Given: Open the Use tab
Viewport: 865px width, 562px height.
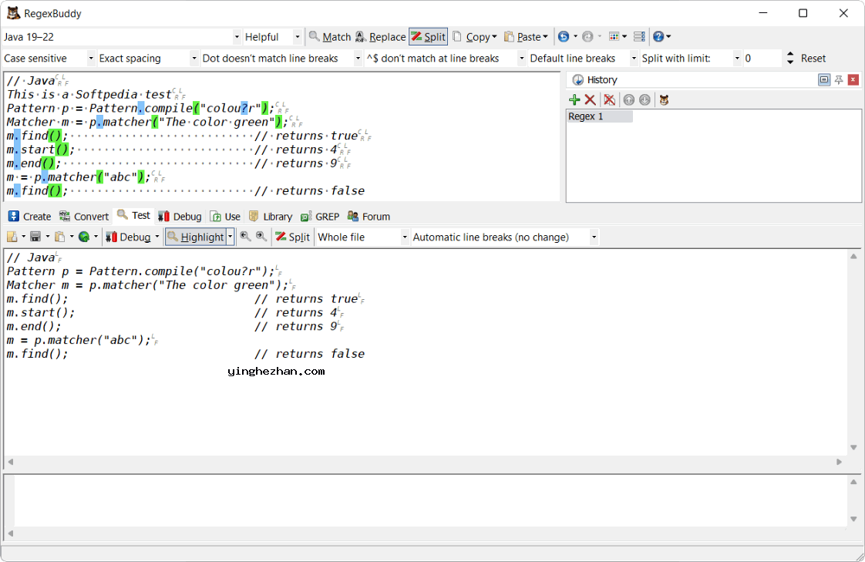Looking at the screenshot, I should coord(225,216).
